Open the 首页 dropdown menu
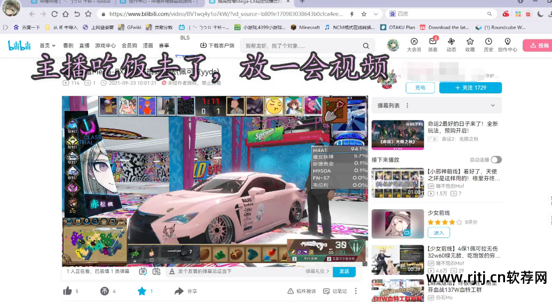This screenshot has width=552, height=302. tap(48, 45)
